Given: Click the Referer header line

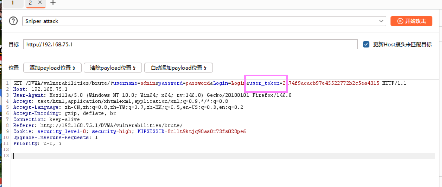Looking at the screenshot, I should click(x=98, y=125).
